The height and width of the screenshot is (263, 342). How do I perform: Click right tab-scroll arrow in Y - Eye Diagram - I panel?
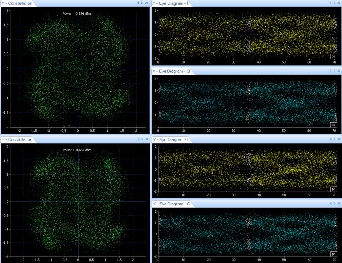335,139
